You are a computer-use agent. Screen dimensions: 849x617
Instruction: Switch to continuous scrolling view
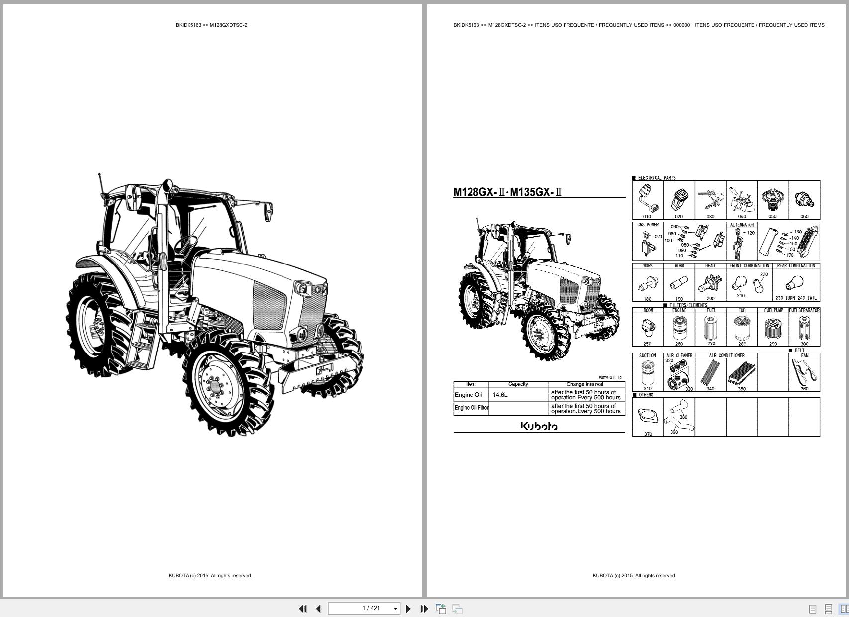tap(828, 609)
